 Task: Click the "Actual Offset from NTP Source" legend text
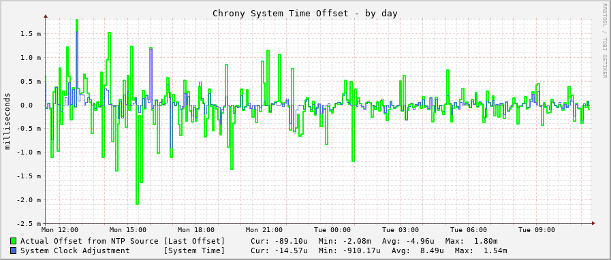tap(89, 242)
